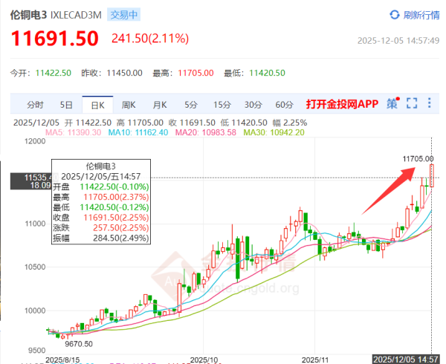The height and width of the screenshot is (364, 446).
Task: Click the MA10: 11162.40 indicator label
Action: coord(138,132)
